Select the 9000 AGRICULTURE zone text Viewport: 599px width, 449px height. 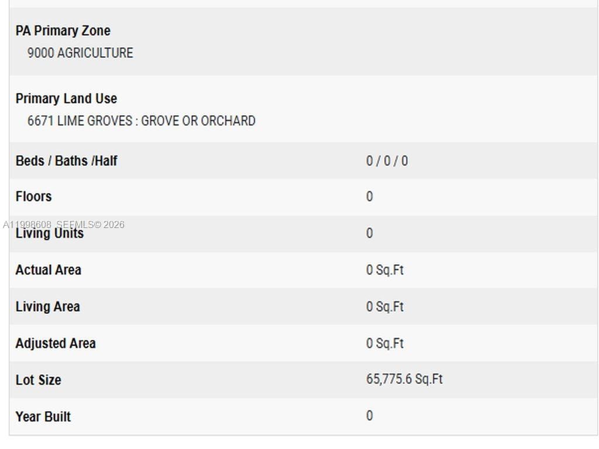click(x=80, y=53)
